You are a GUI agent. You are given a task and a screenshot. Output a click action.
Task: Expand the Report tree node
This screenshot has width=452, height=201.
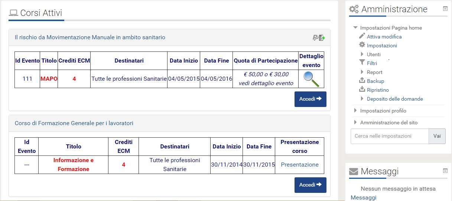pos(362,72)
